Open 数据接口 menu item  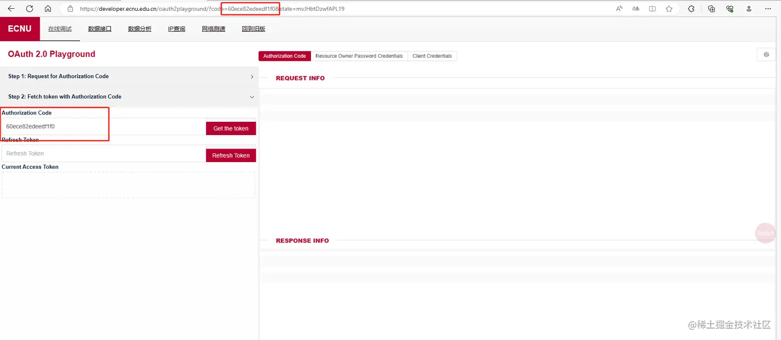point(100,29)
